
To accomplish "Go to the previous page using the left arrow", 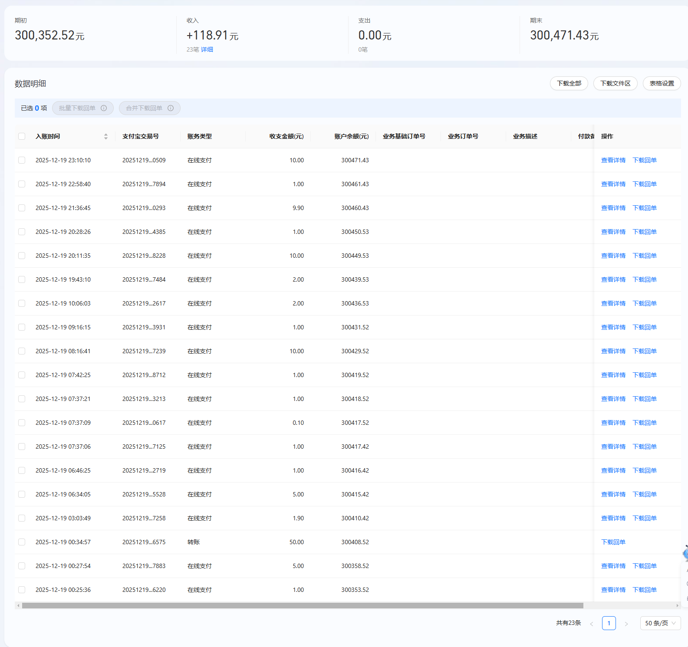I will (x=591, y=624).
